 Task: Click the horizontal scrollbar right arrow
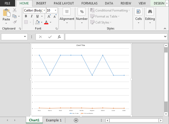coord(161,120)
